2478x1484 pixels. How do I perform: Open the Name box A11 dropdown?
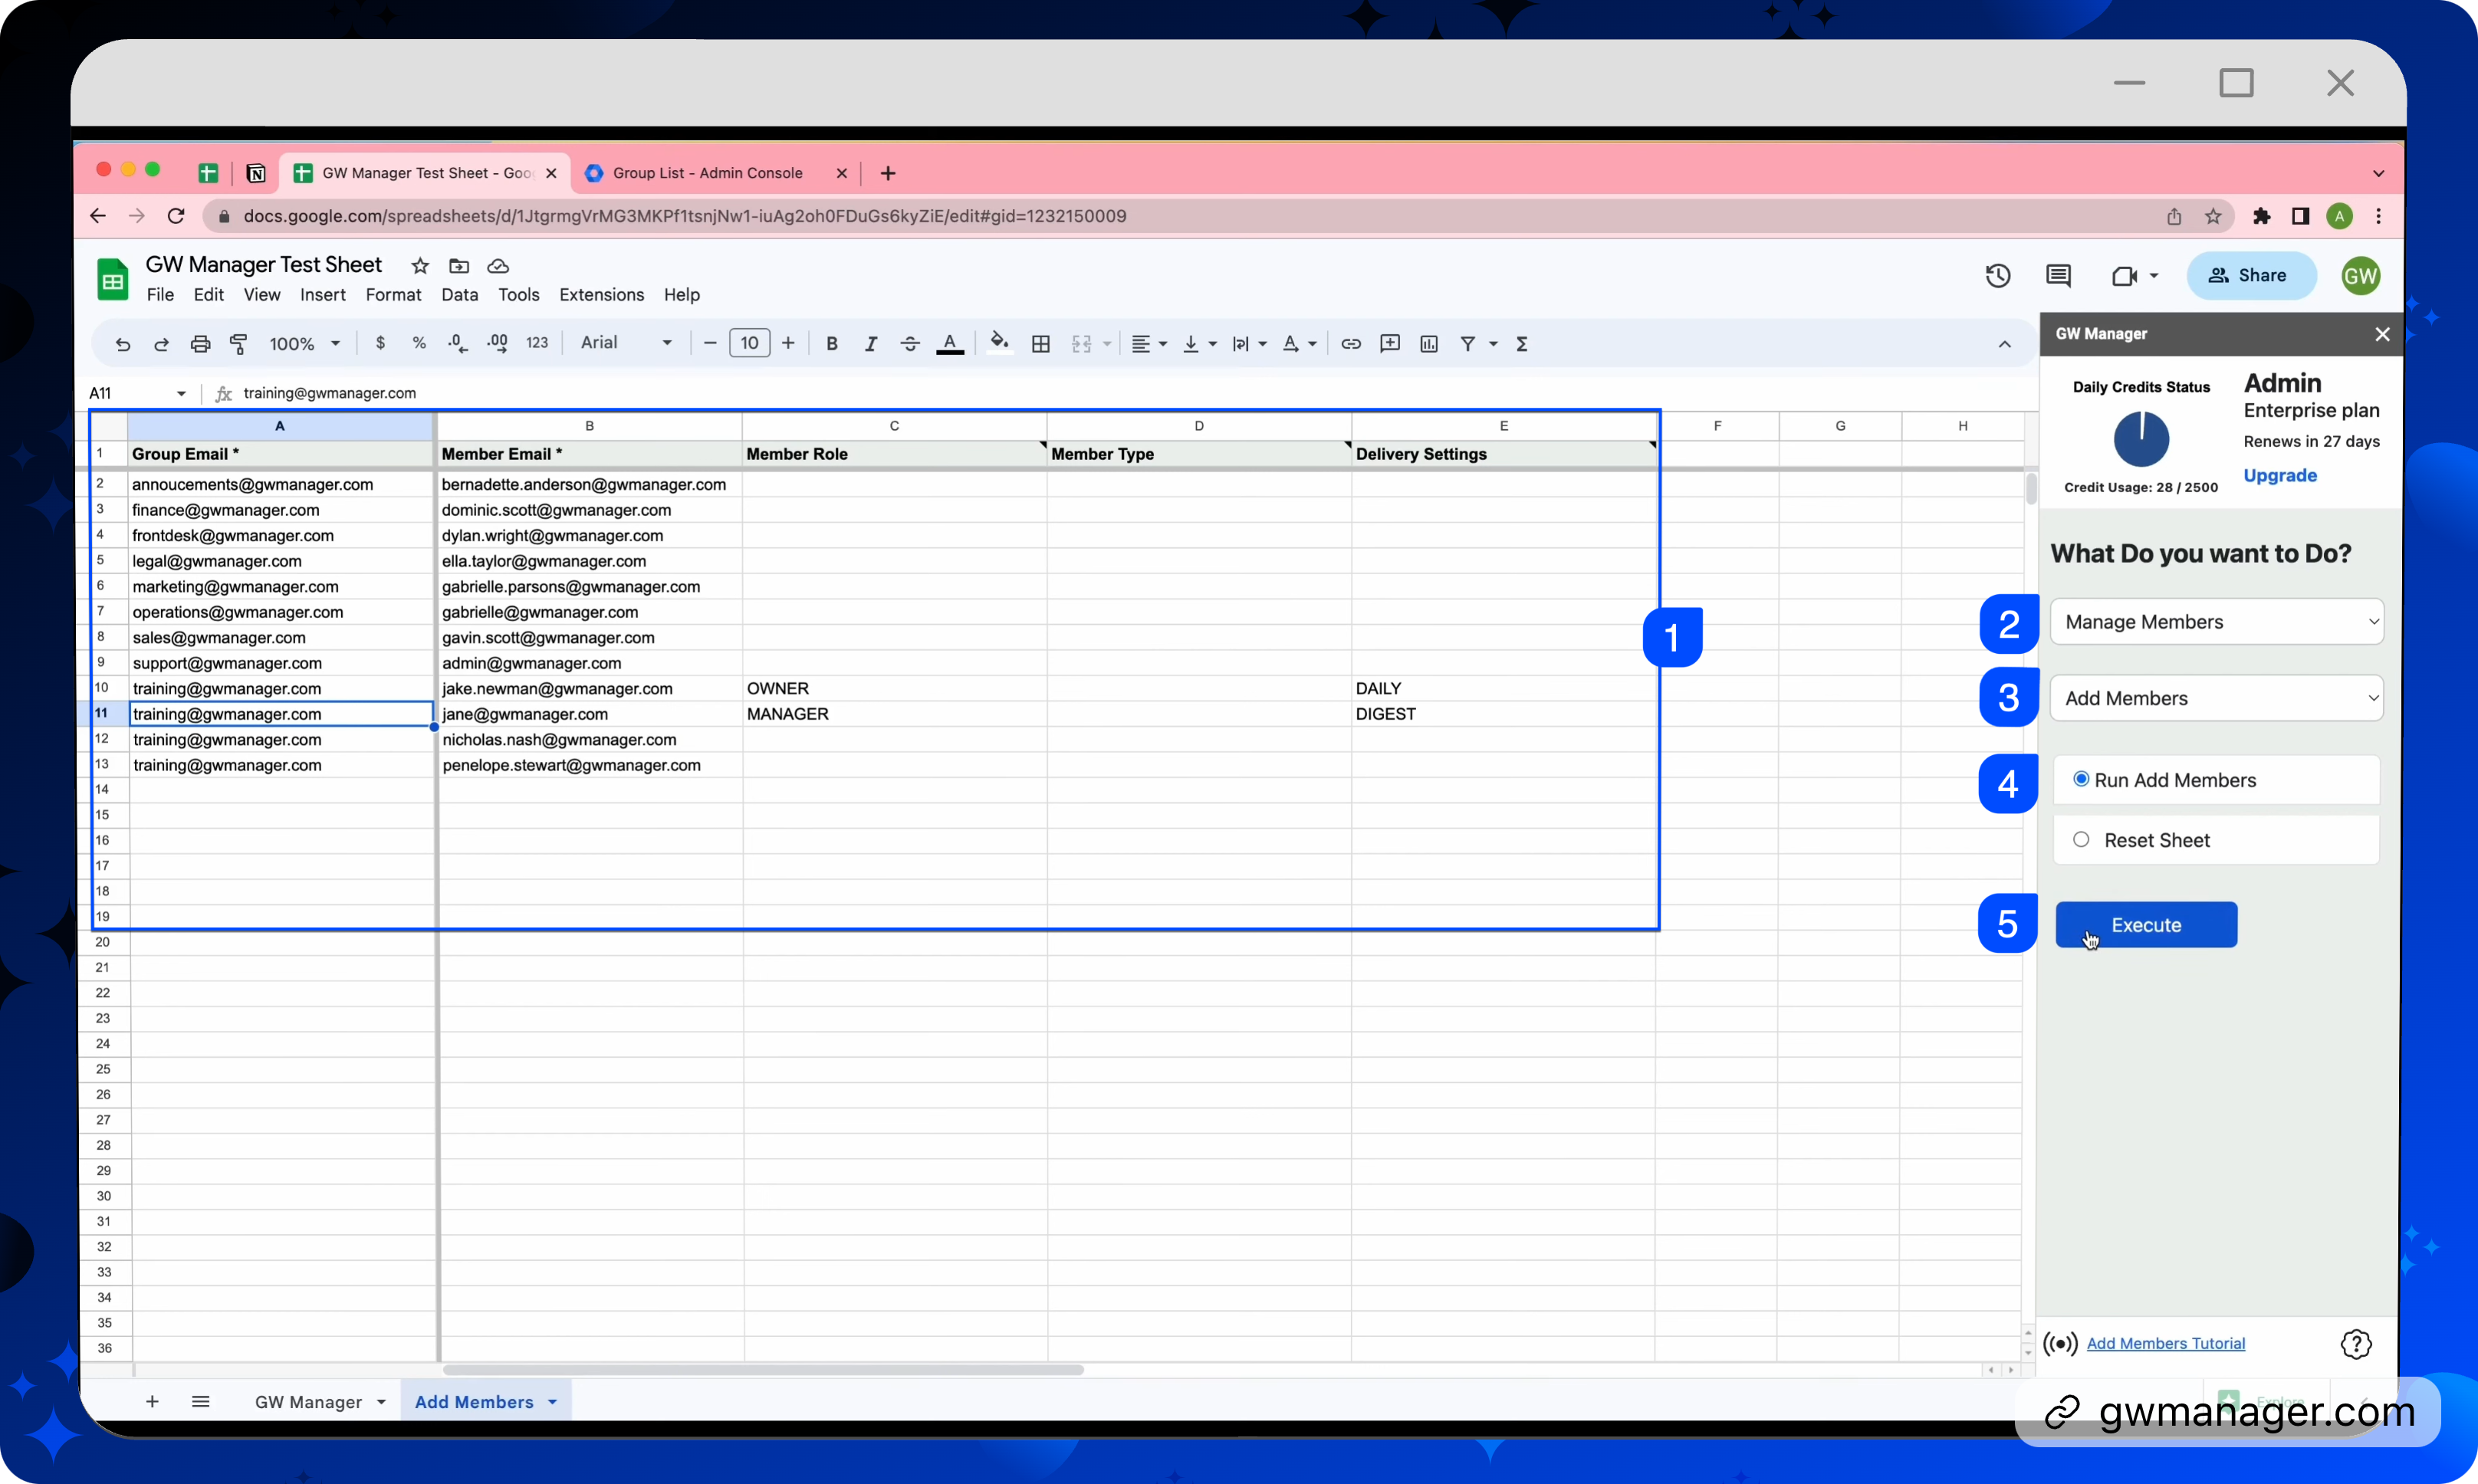181,393
